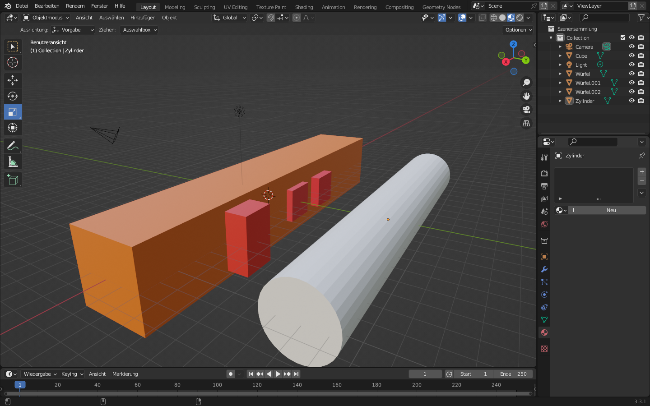
Task: Choose the Measure tool
Action: [13, 162]
